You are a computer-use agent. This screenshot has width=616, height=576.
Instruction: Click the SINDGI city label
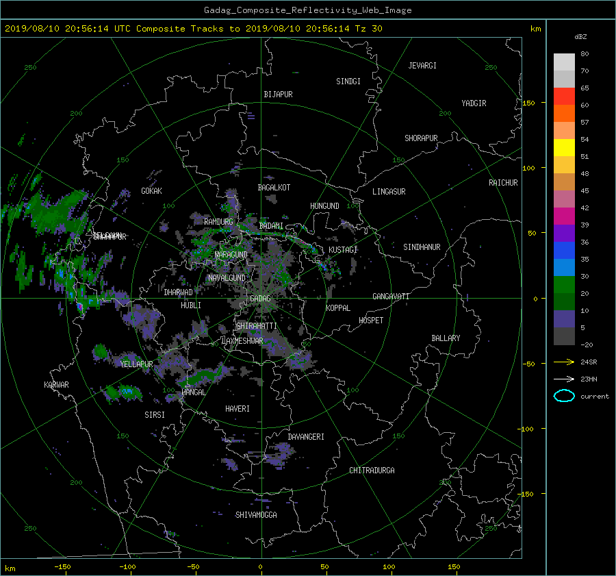[x=348, y=82]
